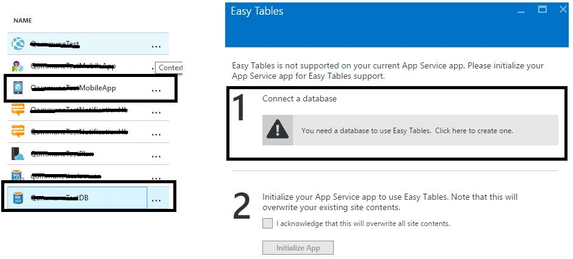This screenshot has width=573, height=259.
Task: Click the create a database warning link
Action: point(407,130)
